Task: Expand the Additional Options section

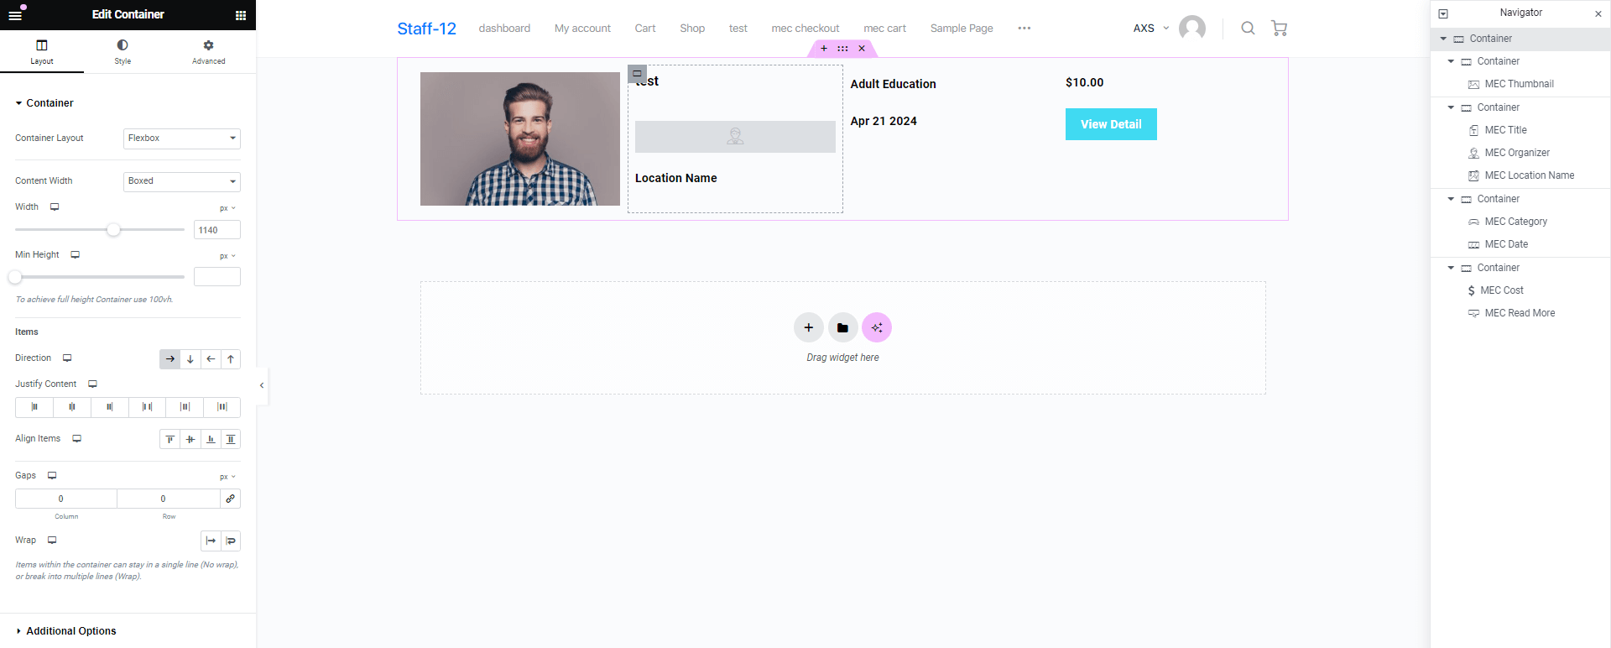Action: (70, 631)
